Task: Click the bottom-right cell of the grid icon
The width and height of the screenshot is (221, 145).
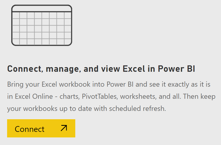Action: 68,42
